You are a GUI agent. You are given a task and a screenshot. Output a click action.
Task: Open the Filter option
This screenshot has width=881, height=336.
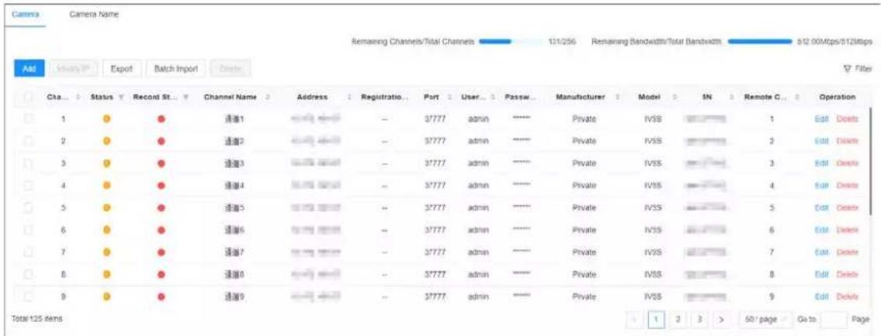coord(859,70)
